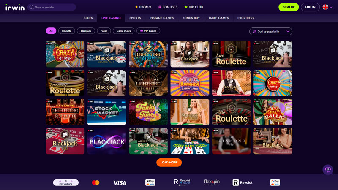338x190 pixels.
Task: Filter games by Game shows
Action: [x=123, y=31]
